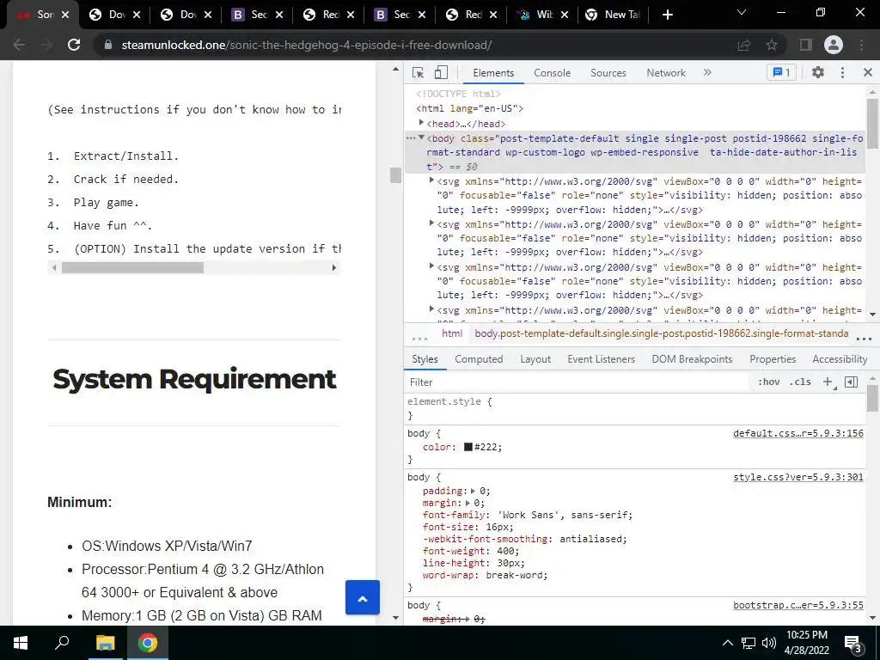The height and width of the screenshot is (660, 880).
Task: Open the Layout tab
Action: point(535,359)
